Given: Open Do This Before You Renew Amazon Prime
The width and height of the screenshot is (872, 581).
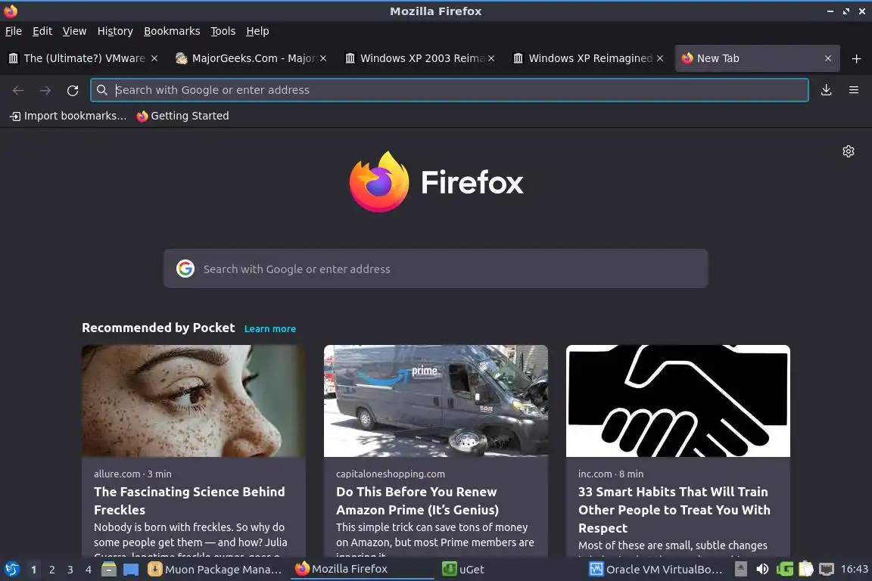Looking at the screenshot, I should click(x=418, y=501).
